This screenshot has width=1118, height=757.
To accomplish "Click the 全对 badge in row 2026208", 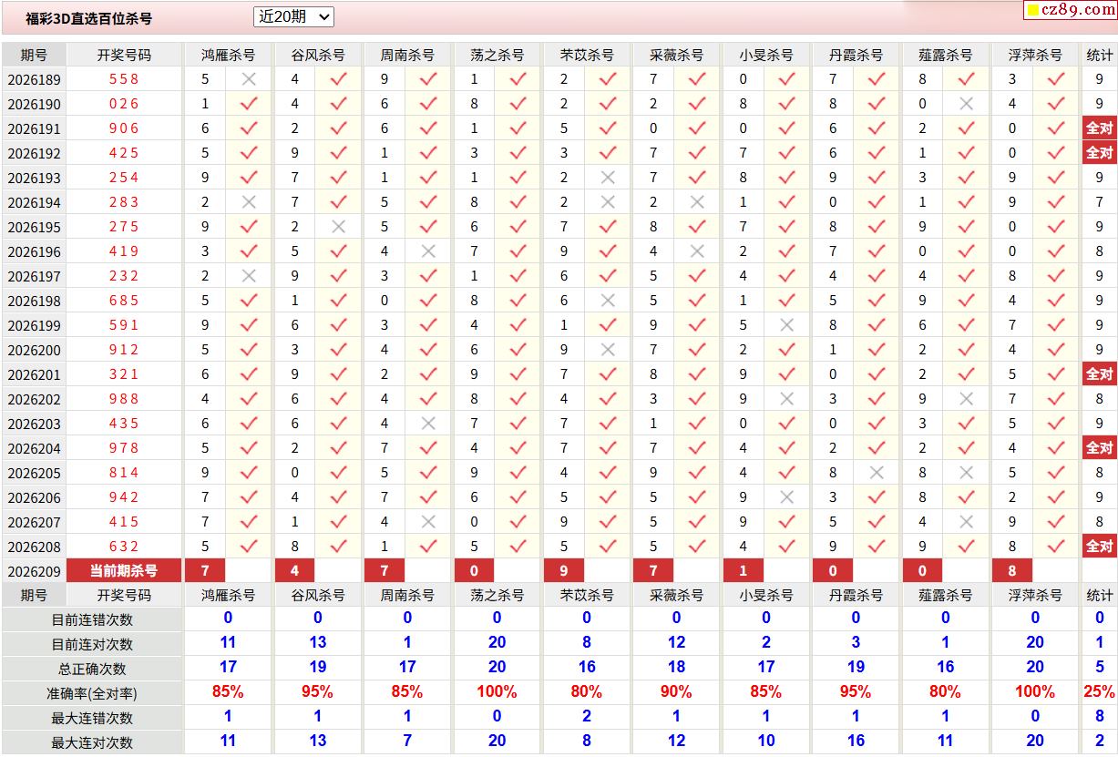I will click(x=1100, y=547).
